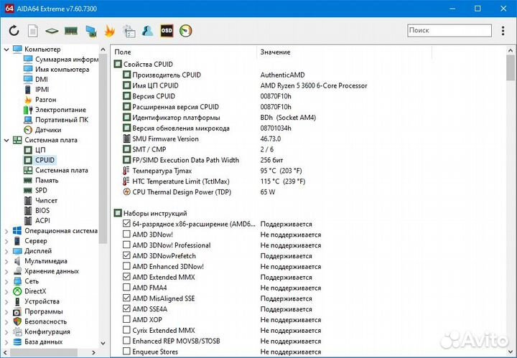Expand the Операционная система node
The width and height of the screenshot is (517, 358).
6,231
